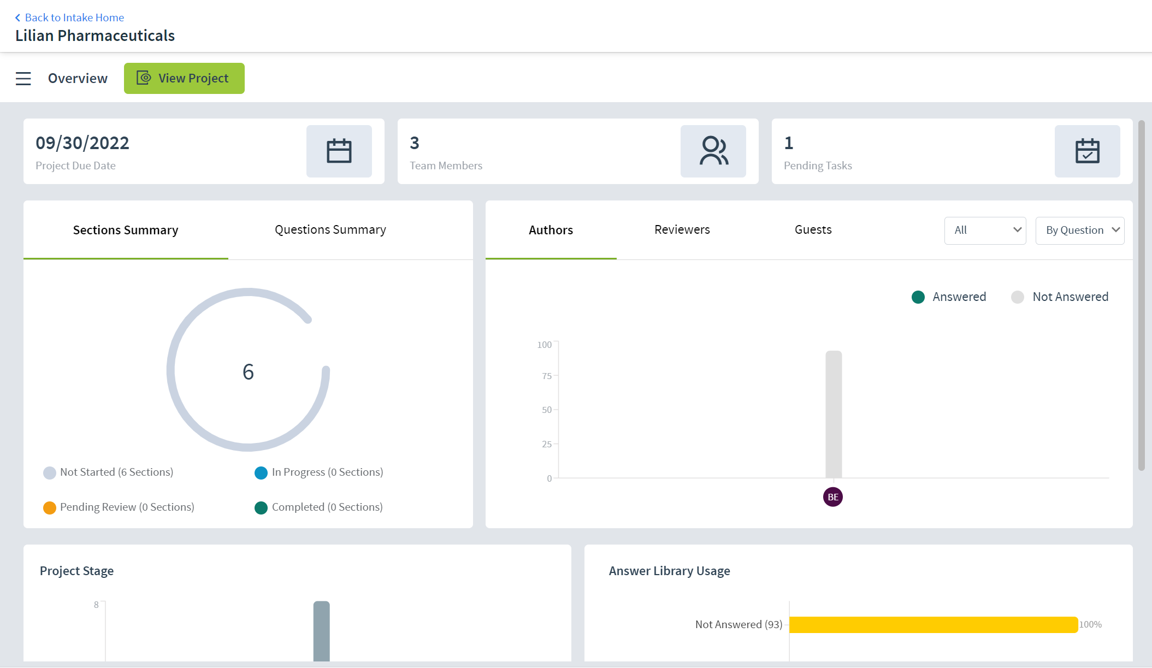
Task: Open the All filter dropdown
Action: [x=985, y=230]
